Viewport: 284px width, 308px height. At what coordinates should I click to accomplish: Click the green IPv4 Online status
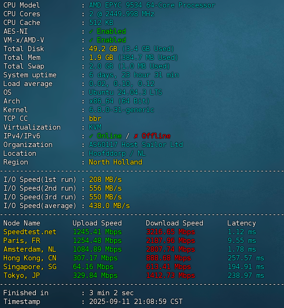(105, 136)
